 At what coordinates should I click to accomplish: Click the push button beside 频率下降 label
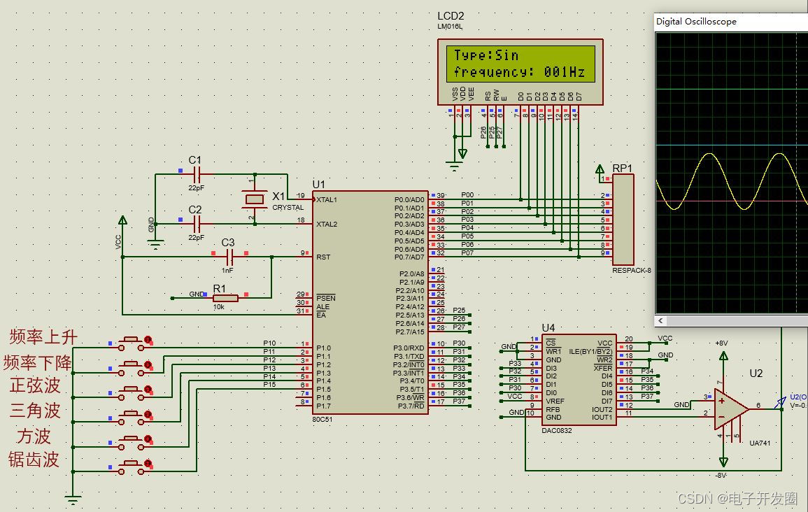132,368
